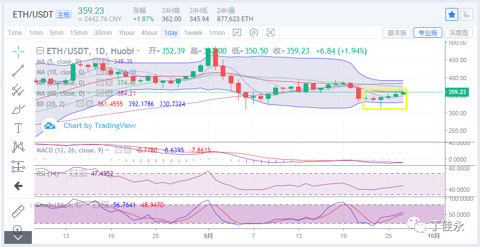
Task: Open the indicators chart icon in toolbar
Action: click(237, 32)
